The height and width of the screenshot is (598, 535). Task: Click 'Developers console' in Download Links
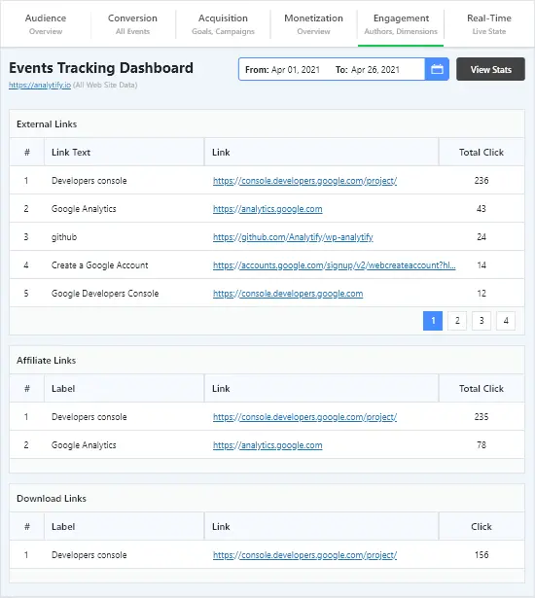tap(89, 555)
